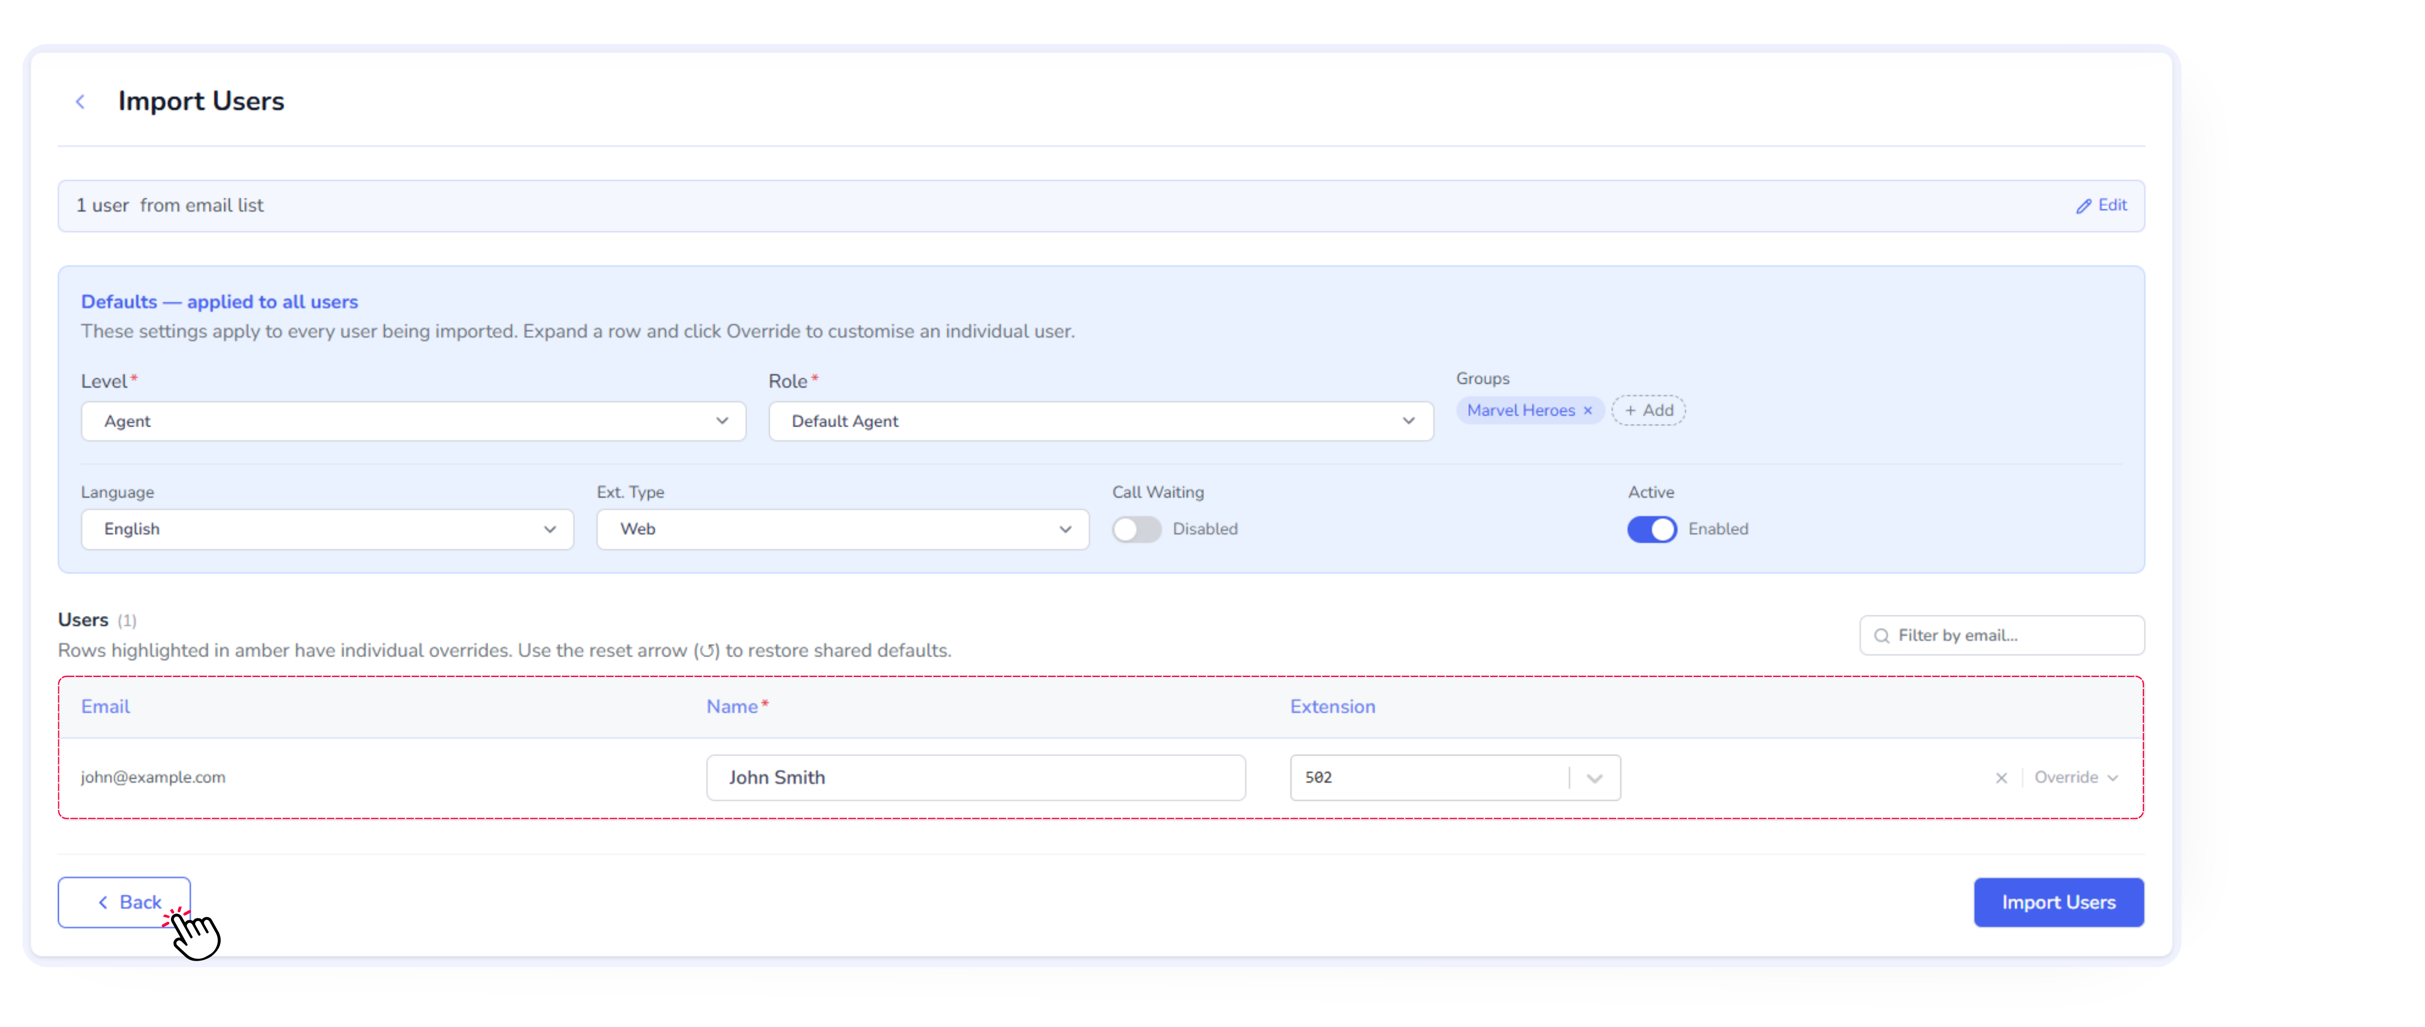Open the Language dropdown showing English

coord(327,530)
